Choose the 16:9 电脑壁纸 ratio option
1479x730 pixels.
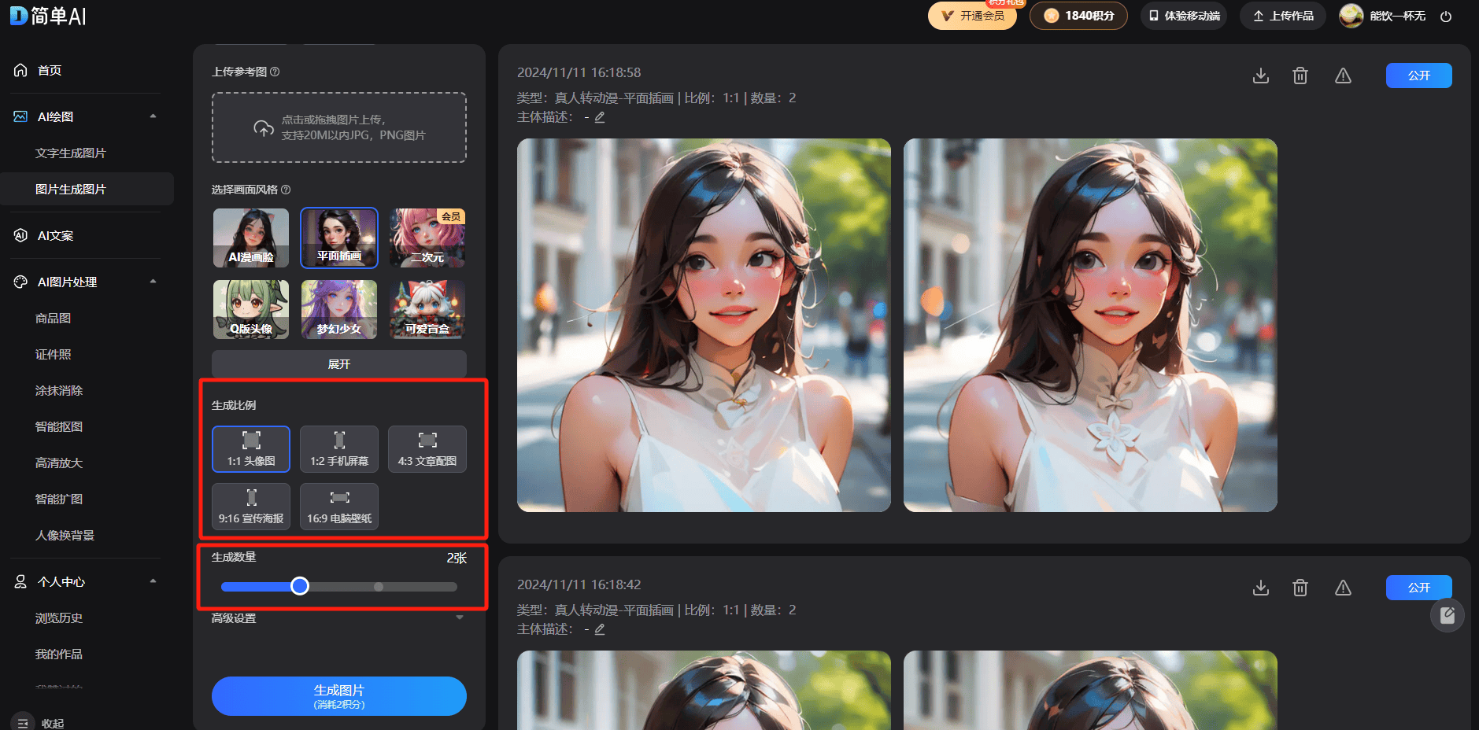pyautogui.click(x=339, y=507)
